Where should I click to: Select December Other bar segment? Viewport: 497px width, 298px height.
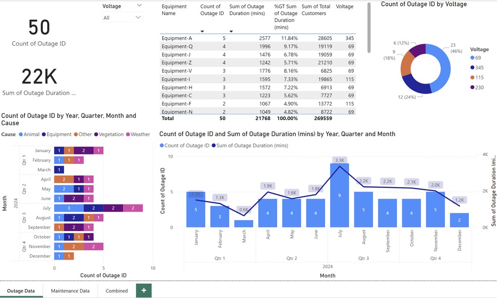(69, 256)
